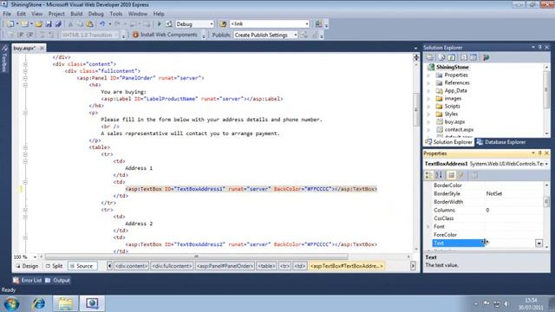Viewport: 555px width, 312px height.
Task: Save buy.aspx with the Save icon
Action: point(49,24)
